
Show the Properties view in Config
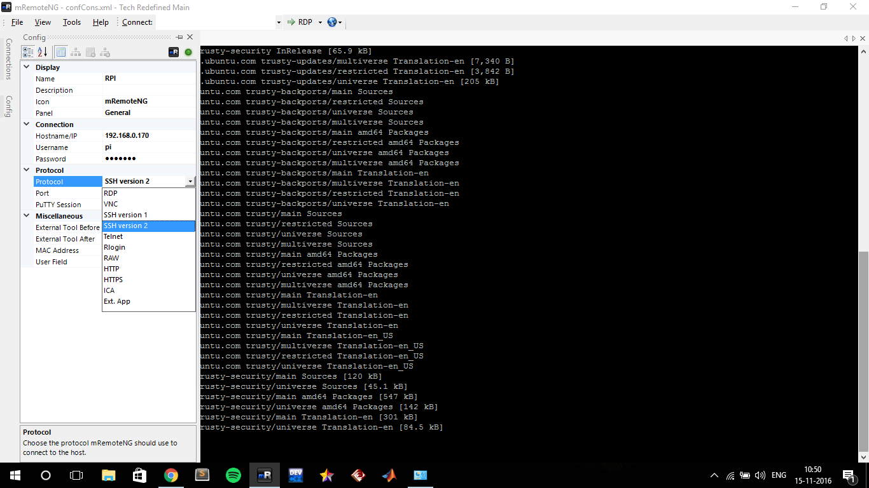click(61, 52)
